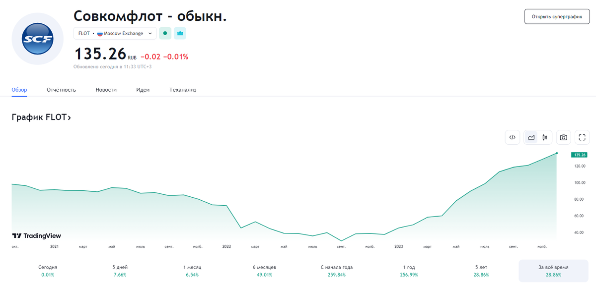Expand chart to fullscreen mode
Screen dimensions: 596x287
pos(582,137)
